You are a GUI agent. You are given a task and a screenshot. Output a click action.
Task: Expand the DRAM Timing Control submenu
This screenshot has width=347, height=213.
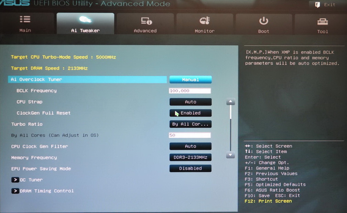43,191
